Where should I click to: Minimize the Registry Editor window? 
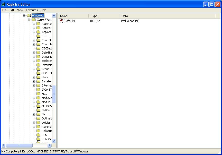click(x=206, y=4)
